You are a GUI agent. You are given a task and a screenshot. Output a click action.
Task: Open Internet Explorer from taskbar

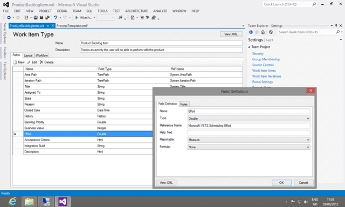click(13, 202)
